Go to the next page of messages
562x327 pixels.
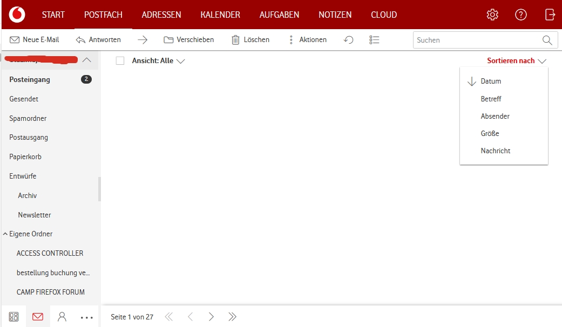pos(211,317)
